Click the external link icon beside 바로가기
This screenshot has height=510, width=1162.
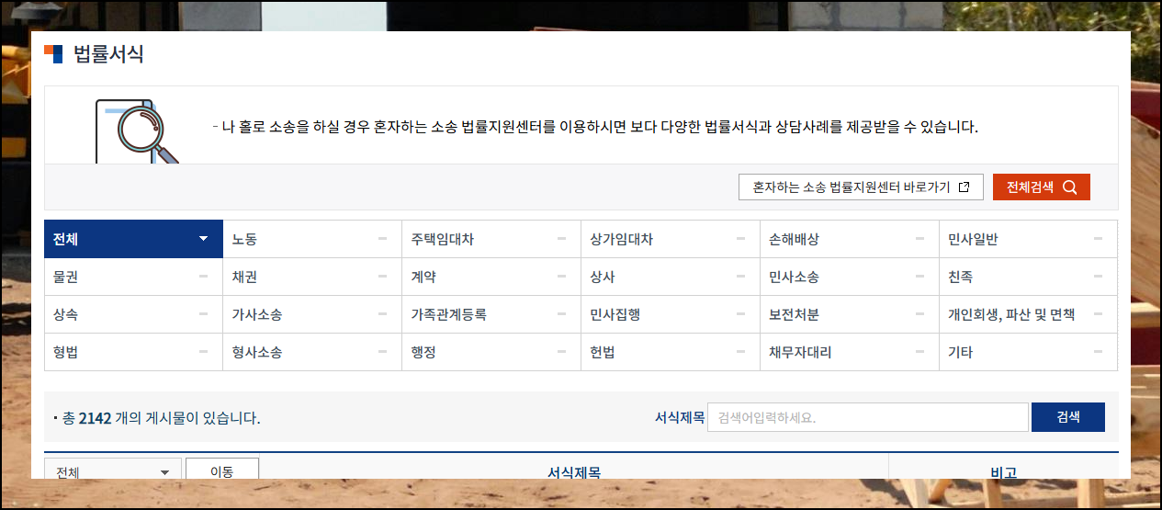pos(964,187)
